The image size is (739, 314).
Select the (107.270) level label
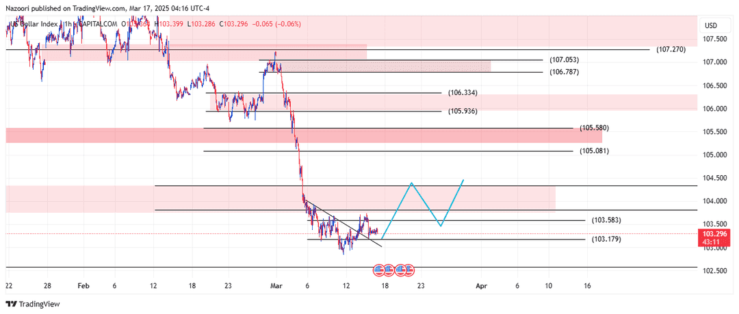pyautogui.click(x=671, y=49)
